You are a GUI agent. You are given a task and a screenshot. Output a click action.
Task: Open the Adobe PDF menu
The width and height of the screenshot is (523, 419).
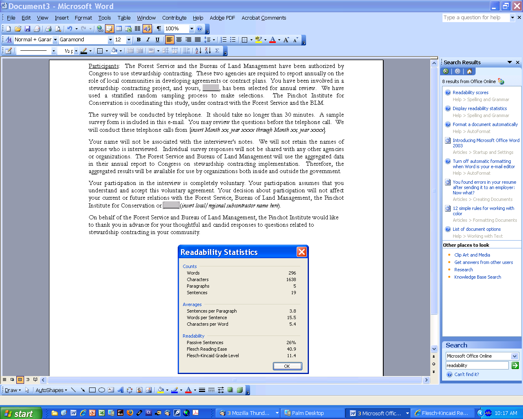(x=222, y=18)
